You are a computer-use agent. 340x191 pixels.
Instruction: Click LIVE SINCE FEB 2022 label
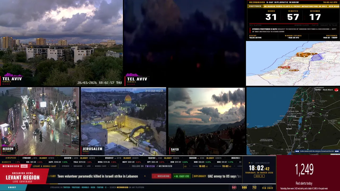pos(268,187)
